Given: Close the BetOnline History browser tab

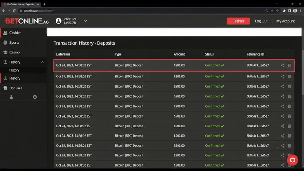Looking at the screenshot, I should pyautogui.click(x=38, y=4).
